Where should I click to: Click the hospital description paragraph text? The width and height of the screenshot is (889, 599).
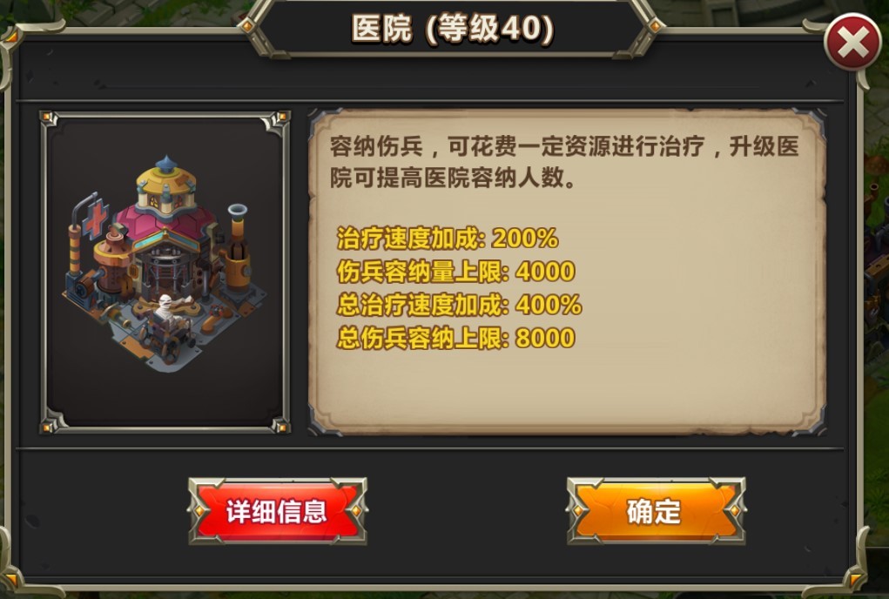[564, 162]
